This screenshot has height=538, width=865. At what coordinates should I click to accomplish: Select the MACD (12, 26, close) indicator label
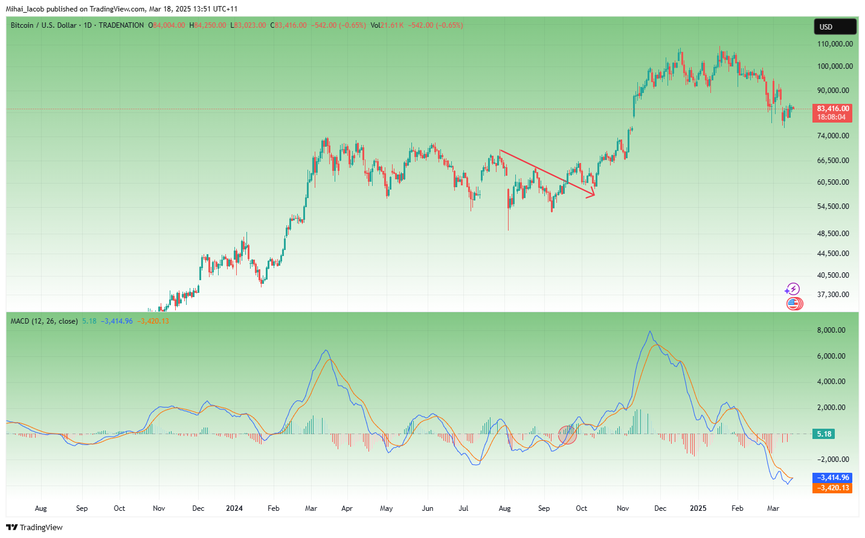tap(44, 321)
